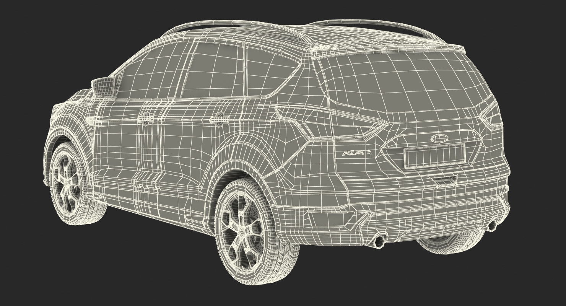Image resolution: width=566 pixels, height=306 pixels.
Task: Select the rear bumper reflector panel
Action: (332, 219)
